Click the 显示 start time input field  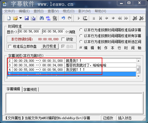29,31
